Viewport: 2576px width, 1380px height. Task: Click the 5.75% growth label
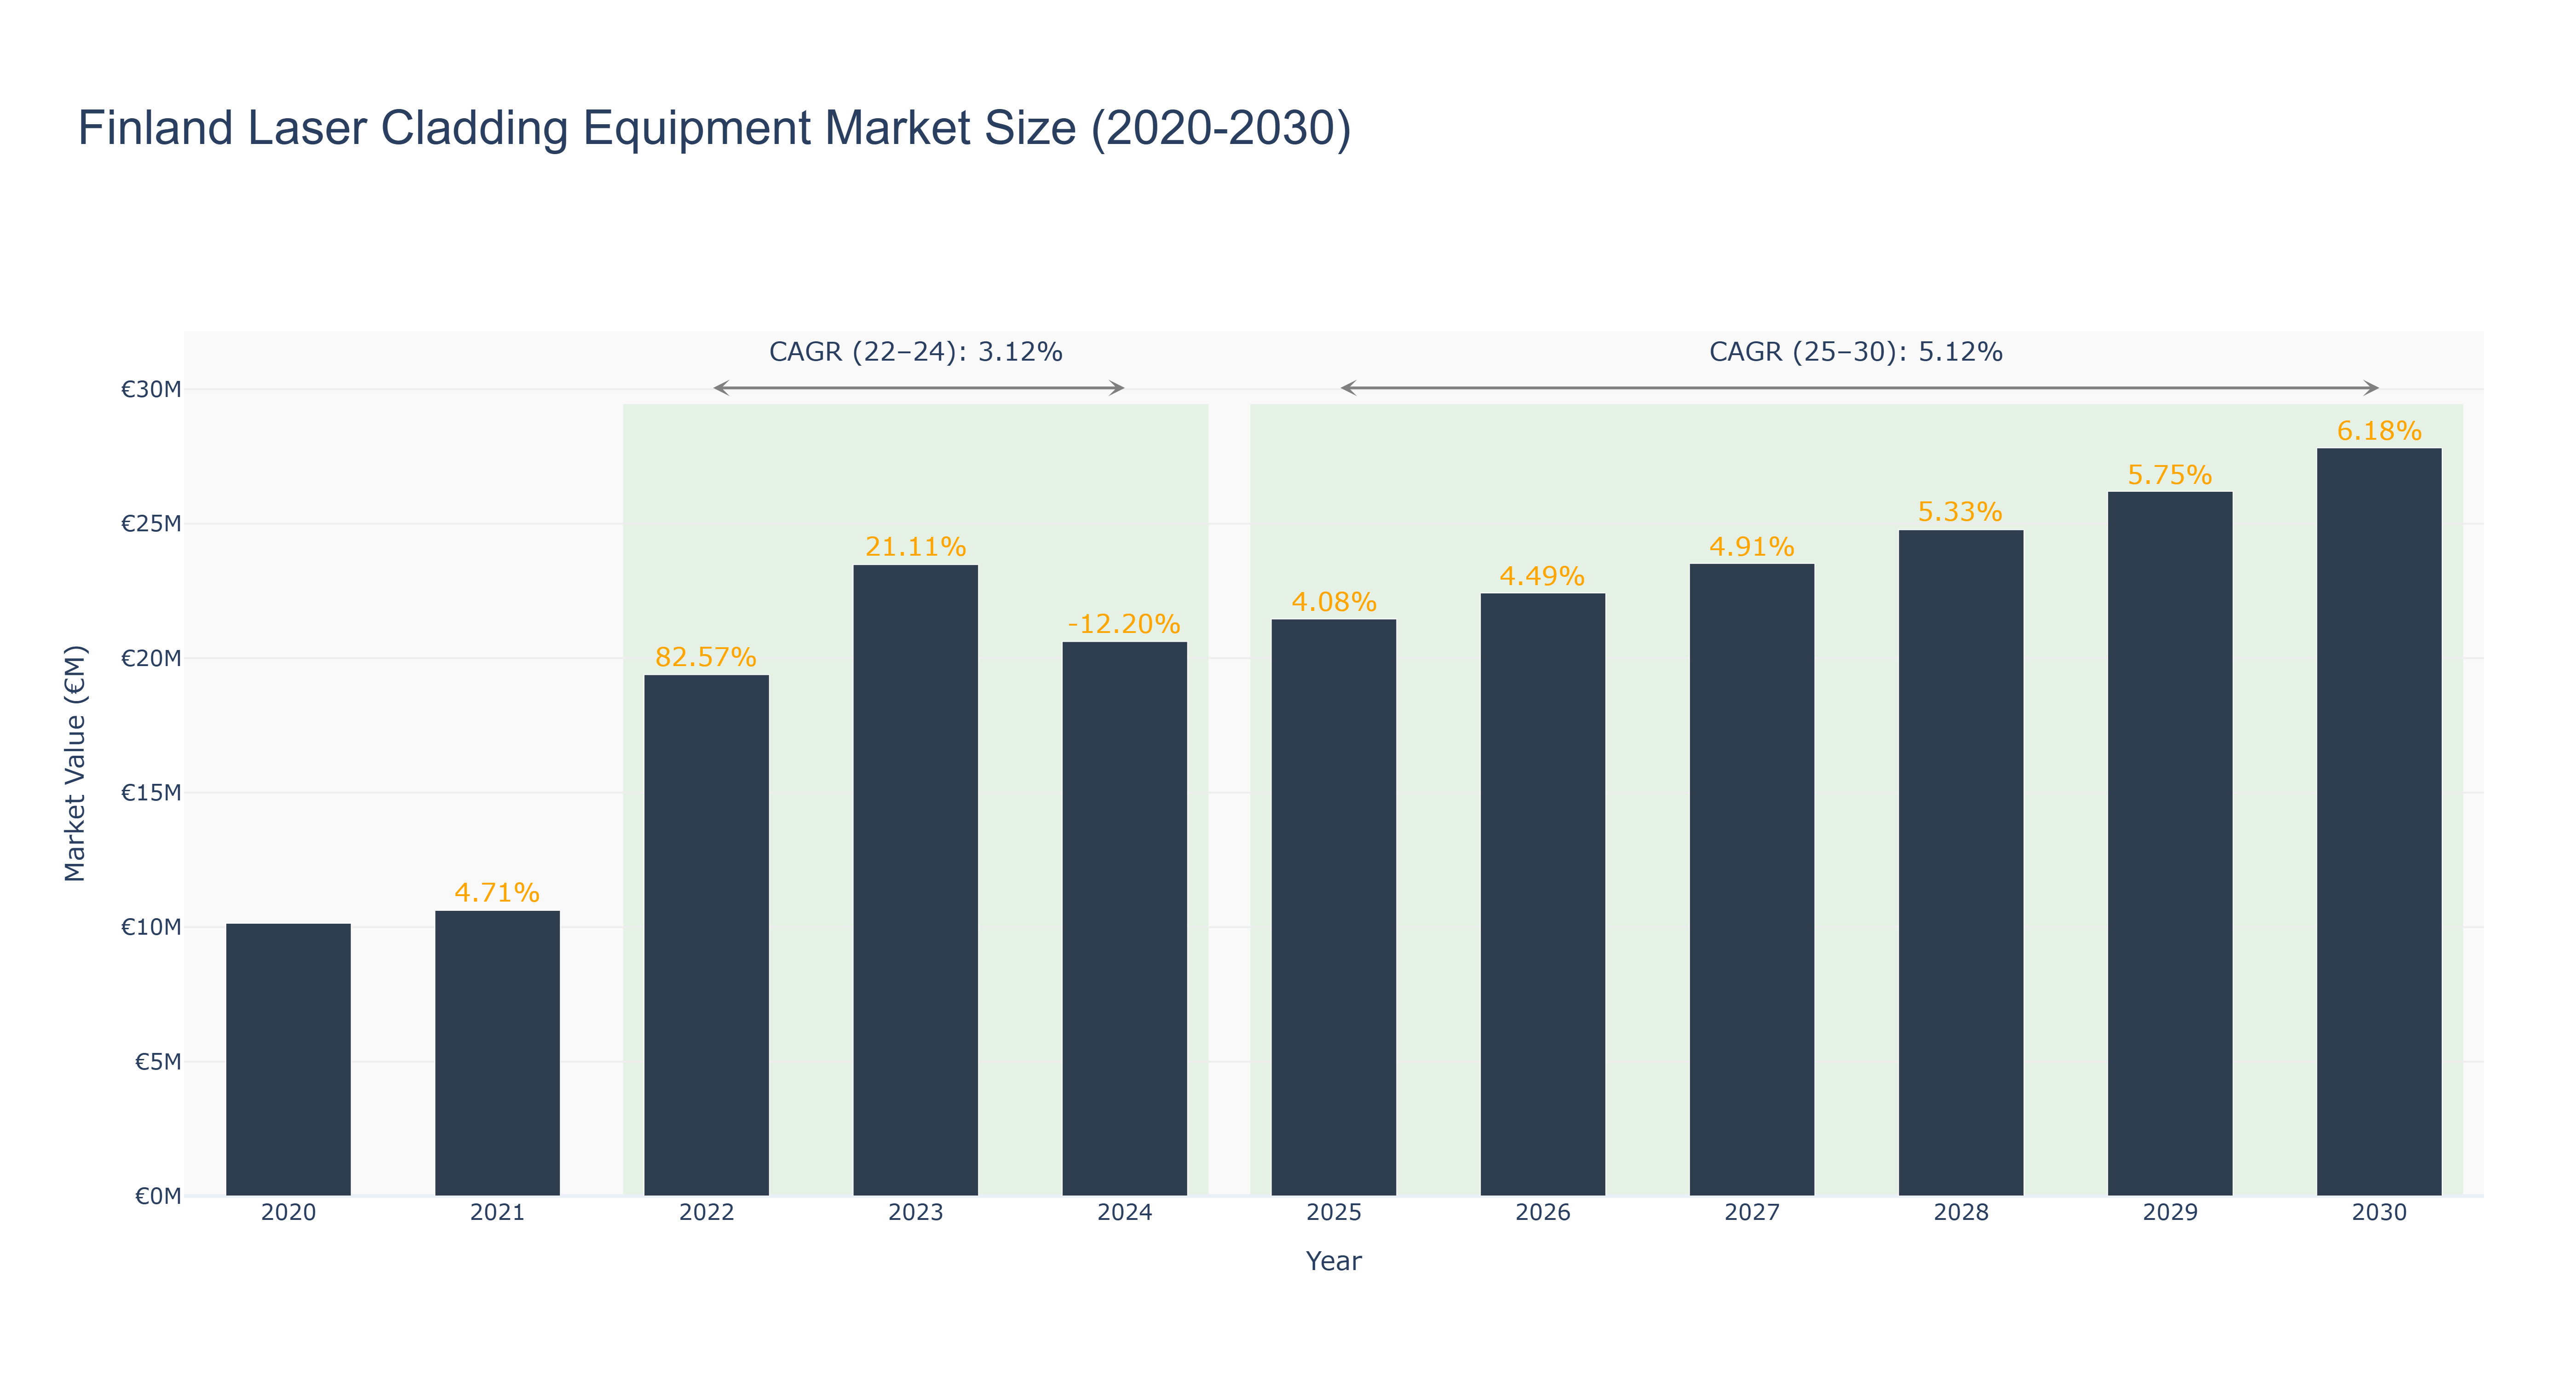pos(2169,475)
